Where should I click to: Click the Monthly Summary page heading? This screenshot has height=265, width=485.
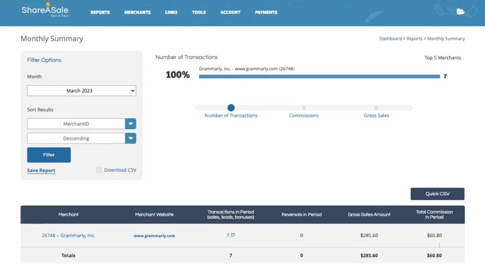52,39
